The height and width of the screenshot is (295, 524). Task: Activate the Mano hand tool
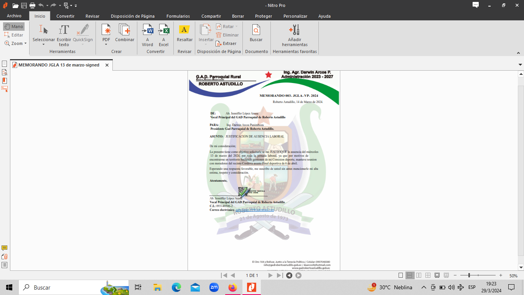[14, 27]
